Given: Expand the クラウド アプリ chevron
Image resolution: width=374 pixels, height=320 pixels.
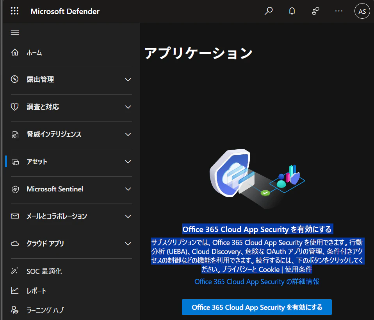Looking at the screenshot, I should pyautogui.click(x=128, y=243).
